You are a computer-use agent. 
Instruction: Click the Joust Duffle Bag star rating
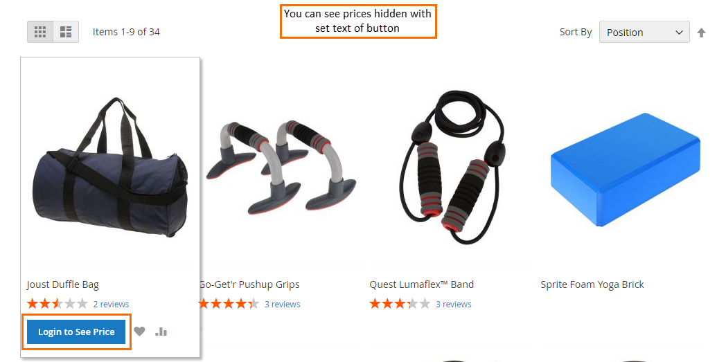57,303
